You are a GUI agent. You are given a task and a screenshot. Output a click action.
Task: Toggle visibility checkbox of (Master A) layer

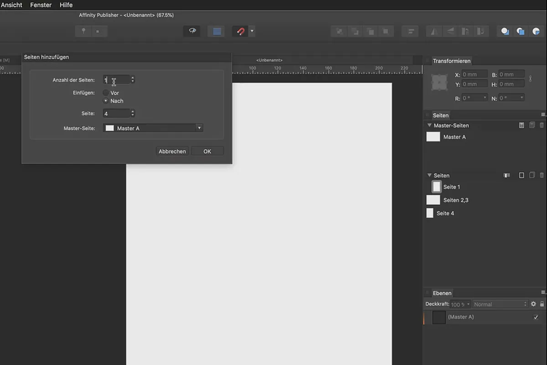pyautogui.click(x=536, y=317)
